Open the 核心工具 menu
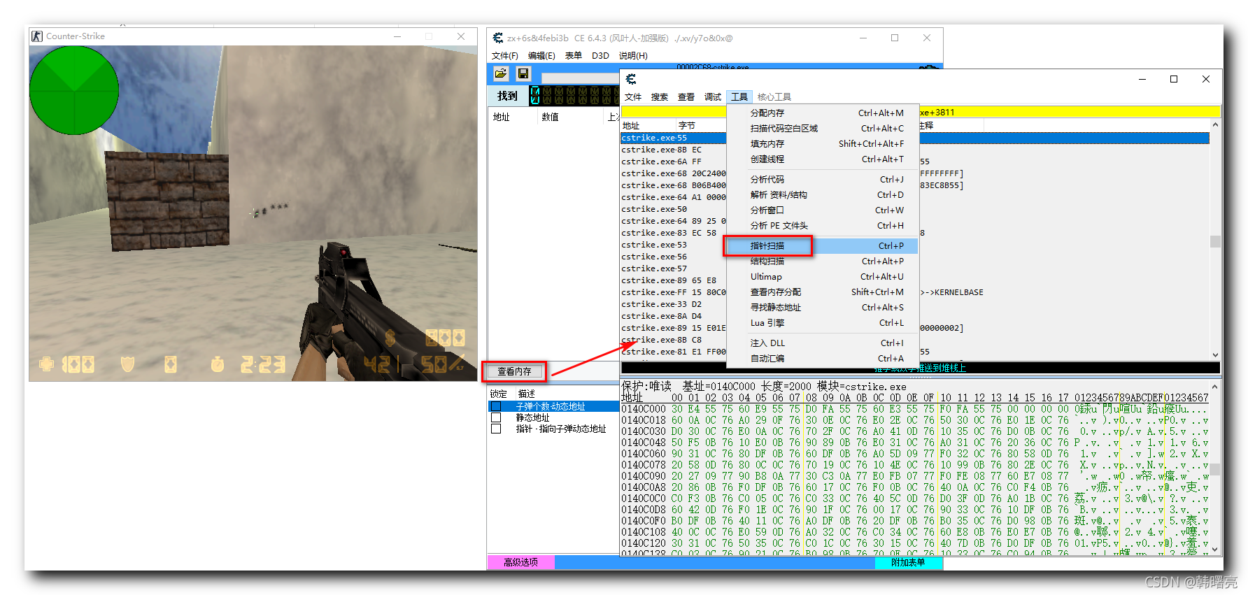Viewport: 1248px width, 595px height. 774,97
